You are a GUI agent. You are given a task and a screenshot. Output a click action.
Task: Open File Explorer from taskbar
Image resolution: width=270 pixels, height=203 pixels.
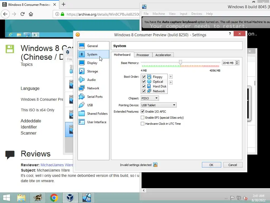[x=21, y=198]
